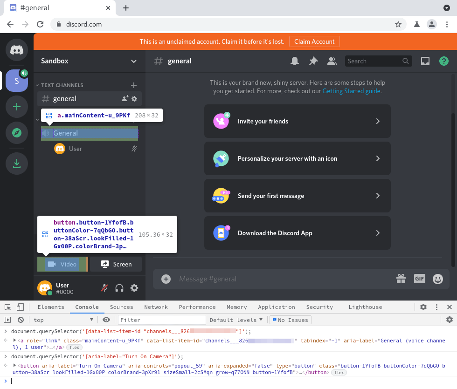Click the green plus Add a Server icon

(x=17, y=107)
